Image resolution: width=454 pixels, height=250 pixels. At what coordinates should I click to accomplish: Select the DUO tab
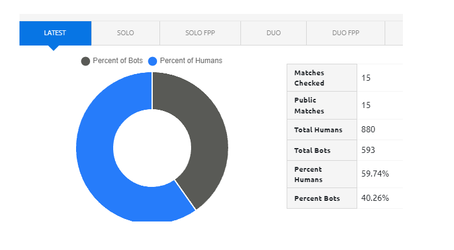(x=273, y=33)
